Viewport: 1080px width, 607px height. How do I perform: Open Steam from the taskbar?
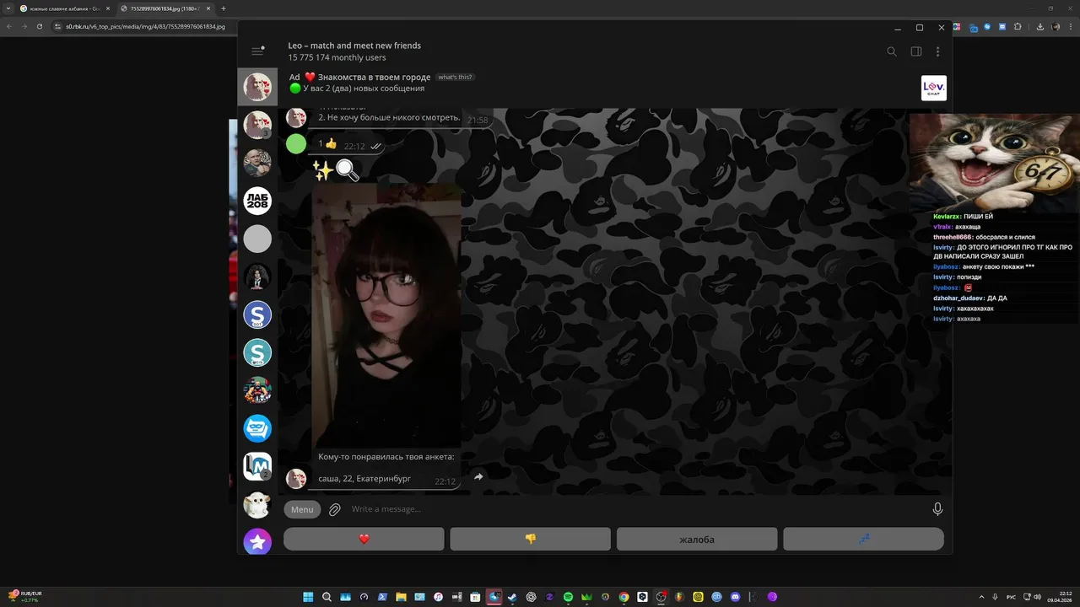(x=512, y=597)
